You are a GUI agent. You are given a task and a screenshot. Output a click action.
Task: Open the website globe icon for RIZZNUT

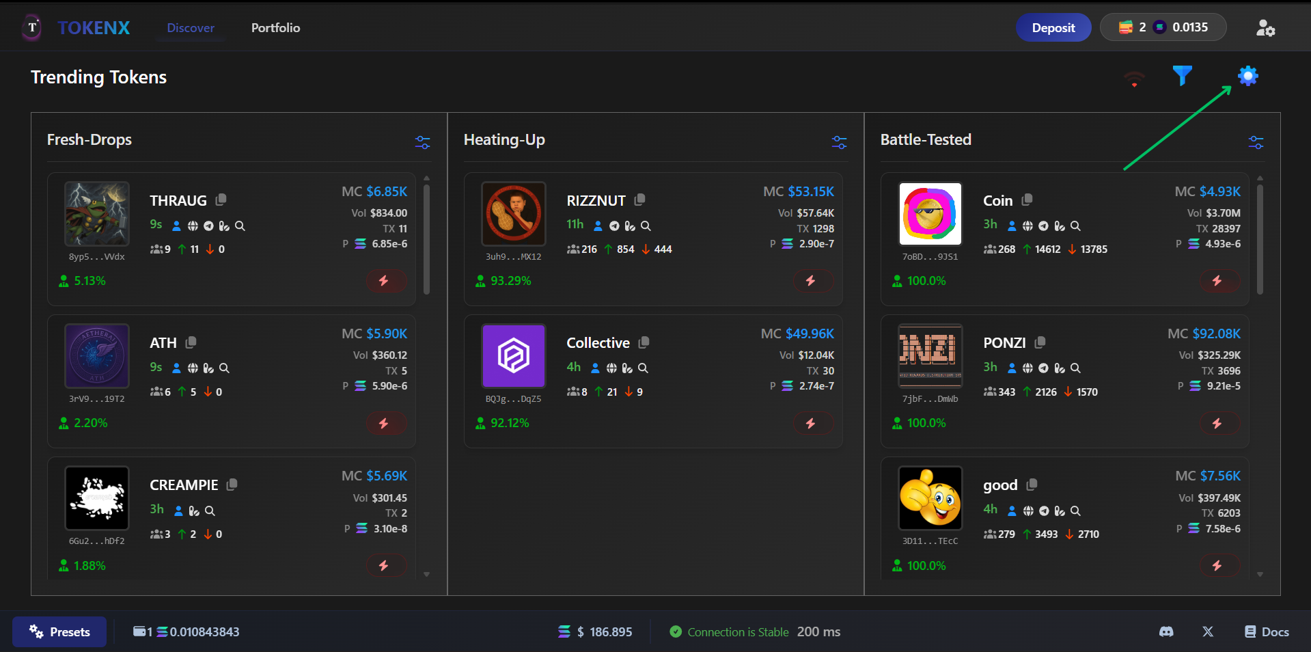click(x=613, y=226)
